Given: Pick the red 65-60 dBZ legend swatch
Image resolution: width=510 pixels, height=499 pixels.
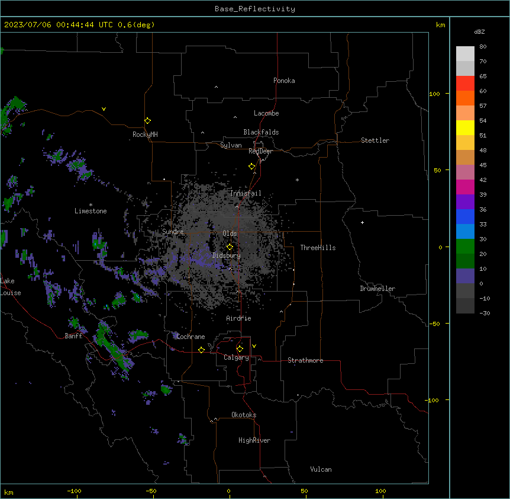Looking at the screenshot, I should click(x=465, y=83).
